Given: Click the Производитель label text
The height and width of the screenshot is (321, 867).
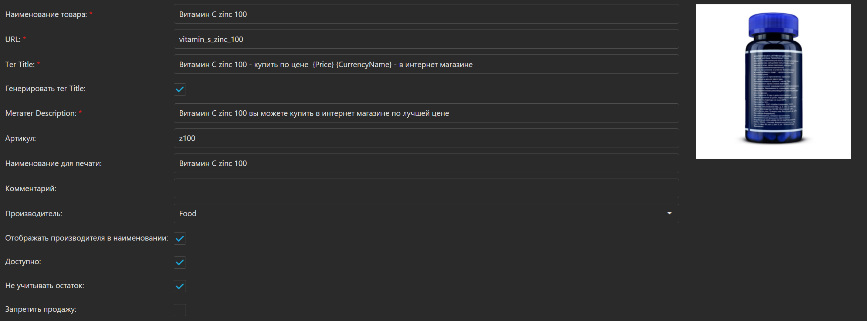Looking at the screenshot, I should pyautogui.click(x=33, y=214).
